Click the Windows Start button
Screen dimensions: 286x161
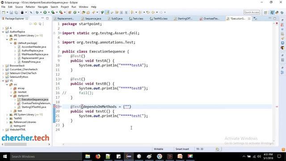[5, 157]
